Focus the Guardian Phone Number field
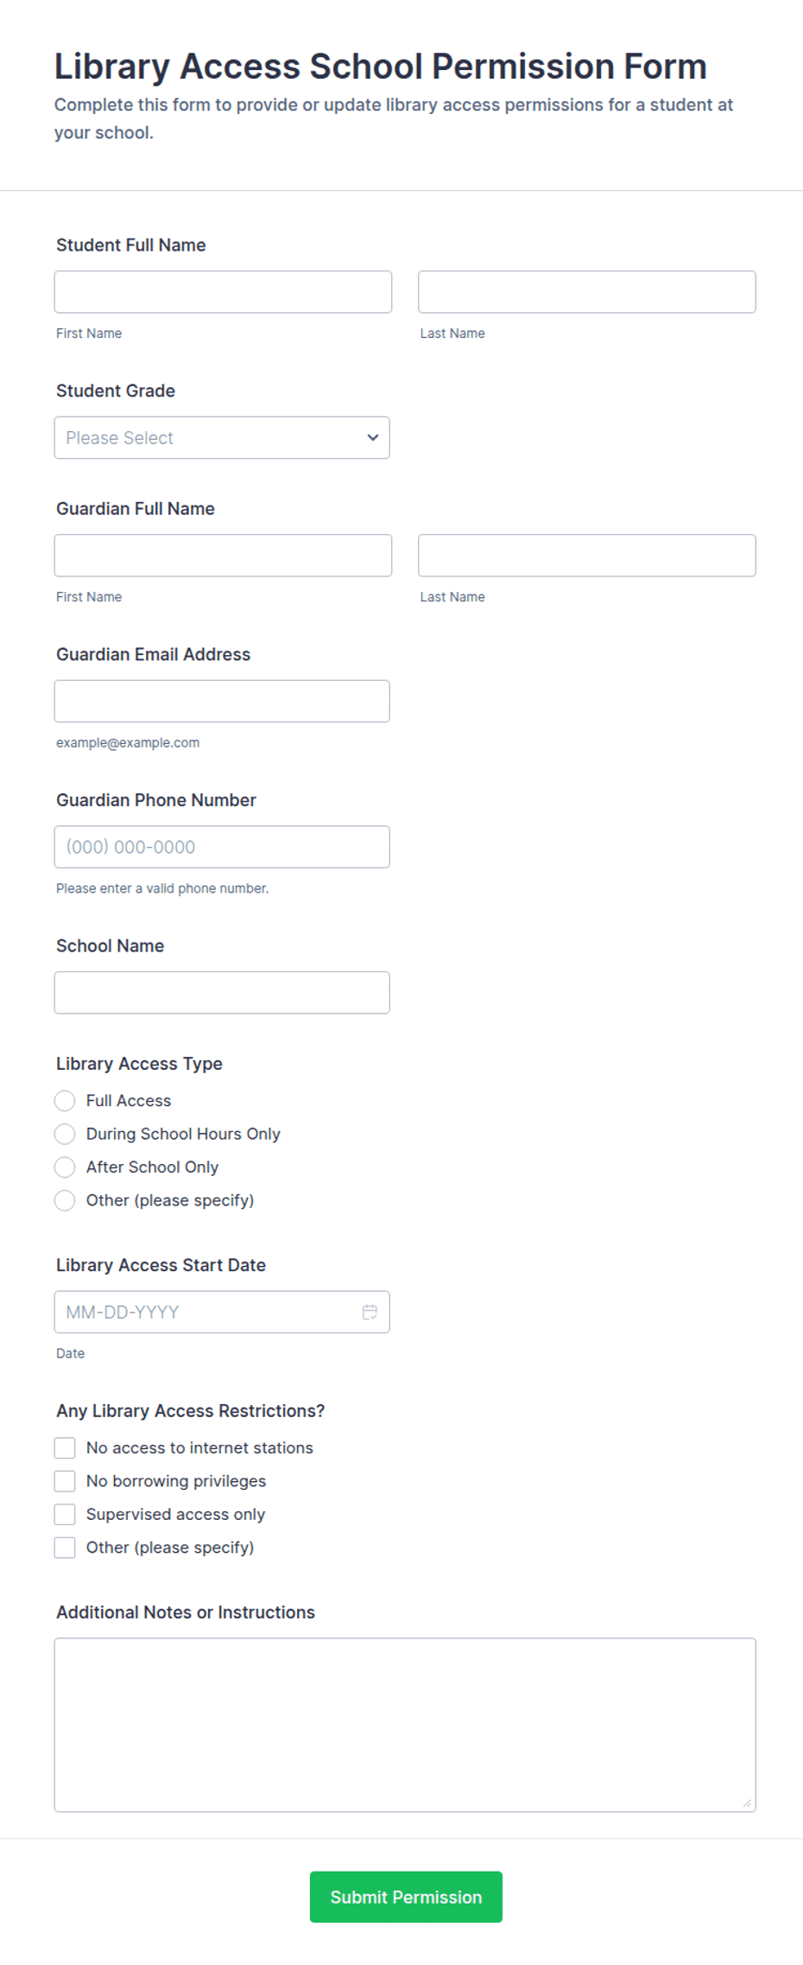 coord(222,847)
